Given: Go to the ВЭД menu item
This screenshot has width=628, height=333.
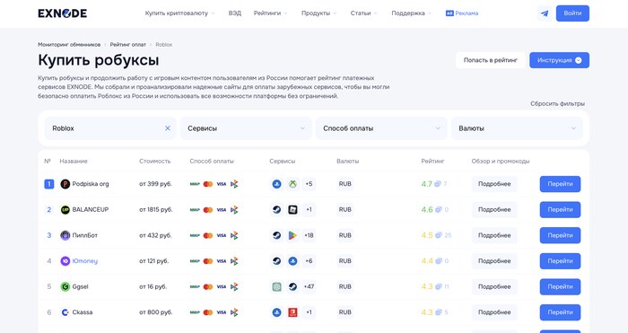Looking at the screenshot, I should (x=235, y=13).
